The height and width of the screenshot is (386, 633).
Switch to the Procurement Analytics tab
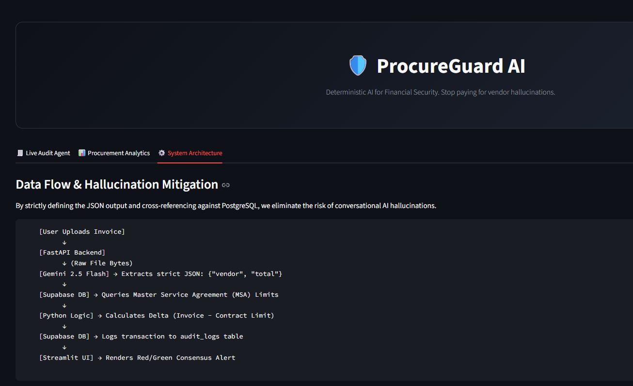pos(114,153)
